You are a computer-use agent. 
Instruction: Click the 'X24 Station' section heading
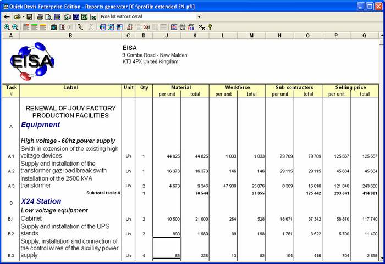coord(41,201)
